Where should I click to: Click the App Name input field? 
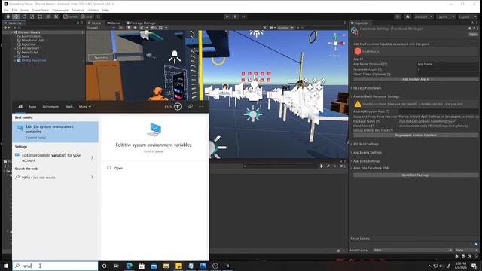click(447, 64)
